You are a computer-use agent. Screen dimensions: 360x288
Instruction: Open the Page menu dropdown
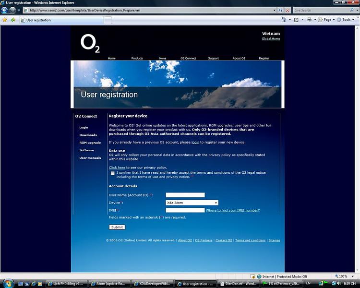326,20
